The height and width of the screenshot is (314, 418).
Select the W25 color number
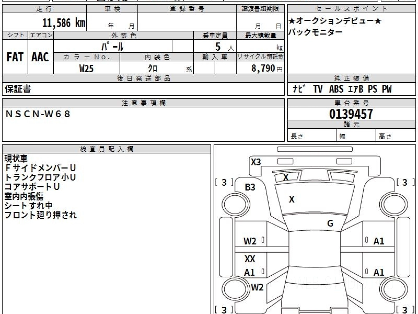coord(86,68)
